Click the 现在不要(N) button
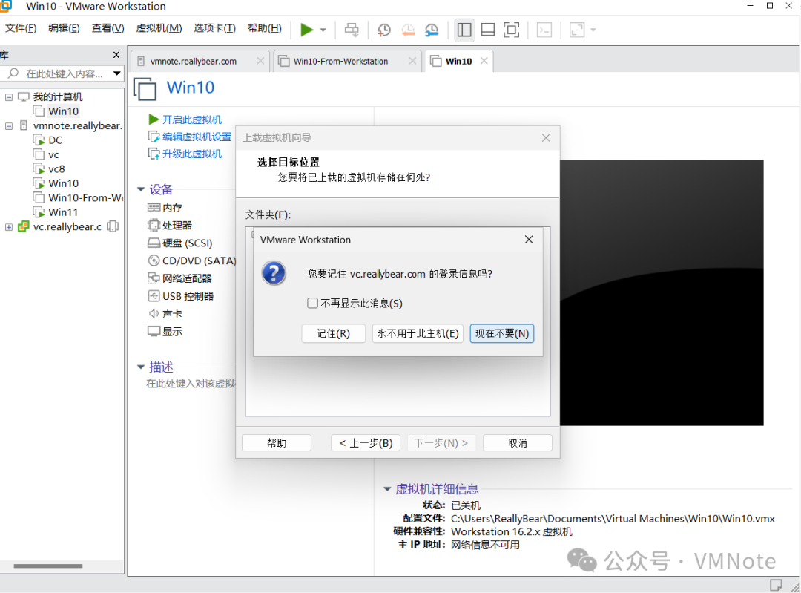Screen dimensions: 801x593 (x=502, y=333)
